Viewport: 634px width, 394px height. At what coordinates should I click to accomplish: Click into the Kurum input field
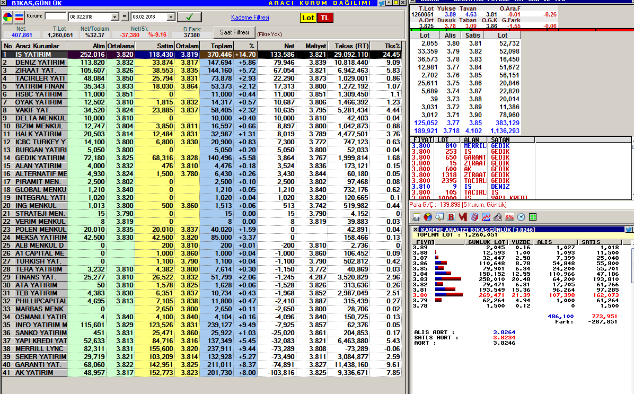[x=55, y=16]
